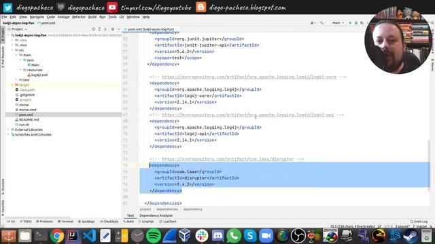Open the Terminal tool window
435x244 pixels.
[x=65, y=222]
